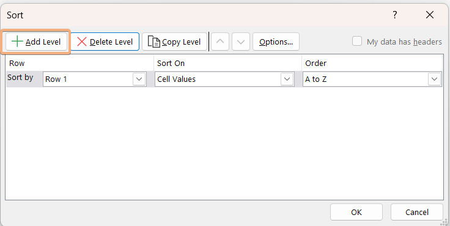This screenshot has height=226, width=450.
Task: Close the Sort dialog with X
Action: [x=430, y=15]
